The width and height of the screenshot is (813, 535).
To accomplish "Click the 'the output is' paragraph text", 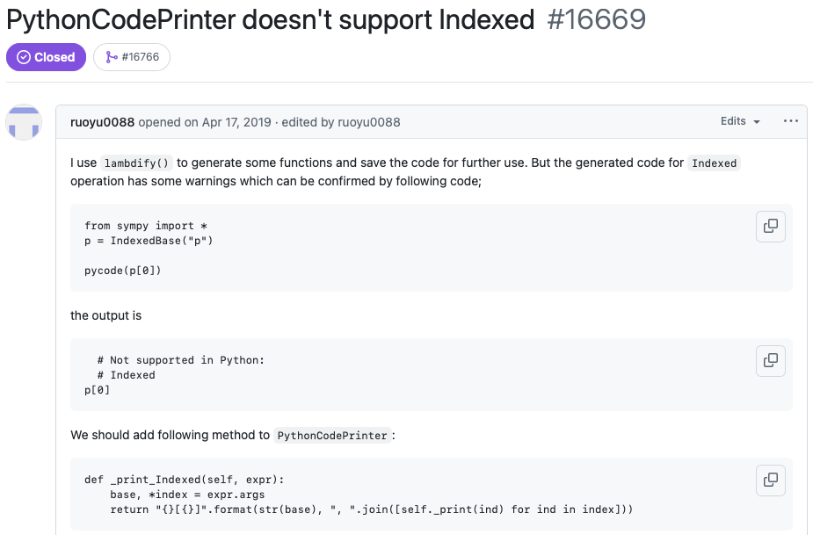I will click(105, 315).
